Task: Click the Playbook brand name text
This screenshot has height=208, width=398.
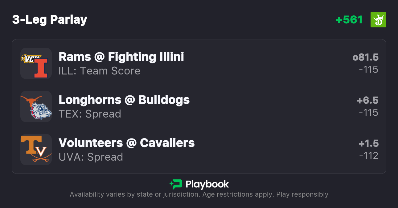Action: coord(207,184)
